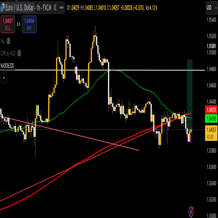Screen dimensions: 218x218
Task: Collapse the indicator legend with the chevron
Action: 4,79
